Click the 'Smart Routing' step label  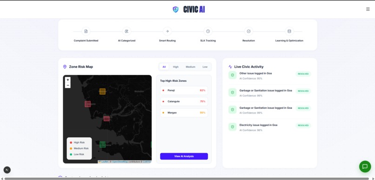(167, 40)
